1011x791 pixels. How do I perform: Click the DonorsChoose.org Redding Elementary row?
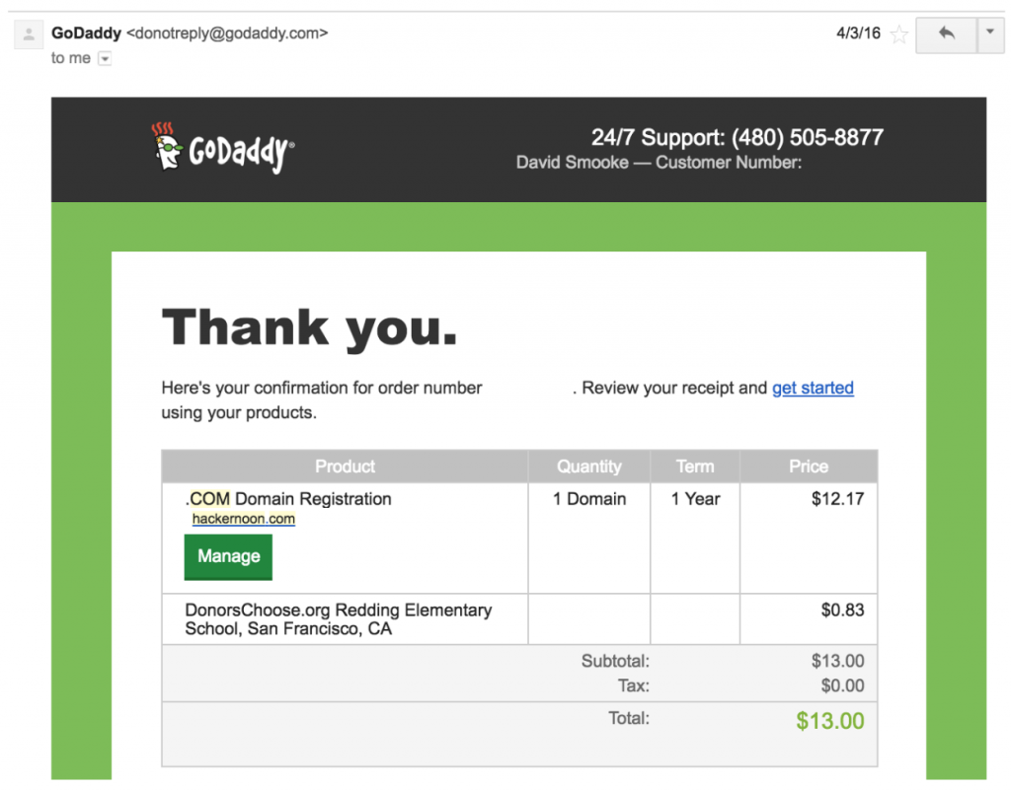pyautogui.click(x=519, y=619)
